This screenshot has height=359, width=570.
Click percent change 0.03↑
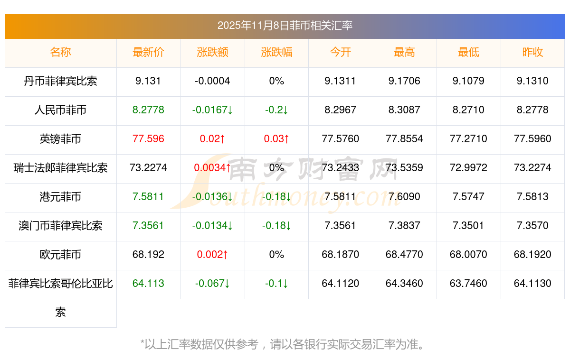[x=276, y=139]
